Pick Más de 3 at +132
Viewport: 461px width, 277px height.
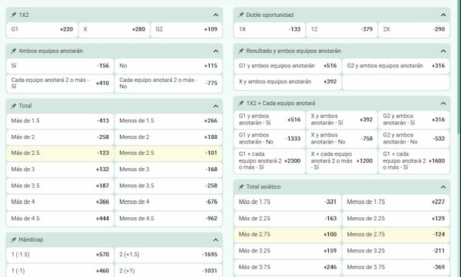[60, 170]
